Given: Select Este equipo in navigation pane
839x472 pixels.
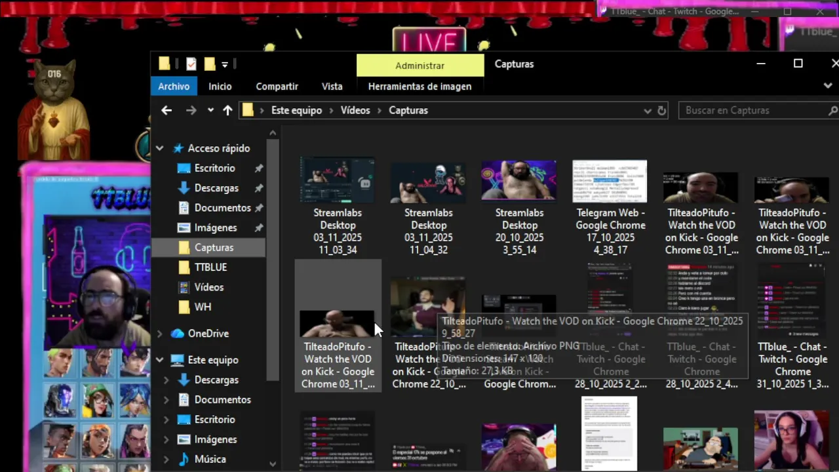Looking at the screenshot, I should coord(212,360).
